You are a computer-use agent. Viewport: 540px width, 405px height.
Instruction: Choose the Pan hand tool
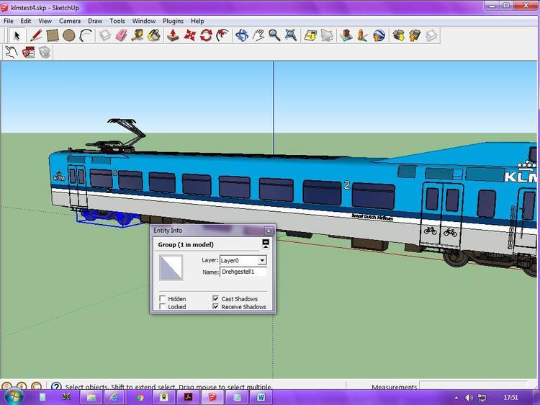coord(258,35)
